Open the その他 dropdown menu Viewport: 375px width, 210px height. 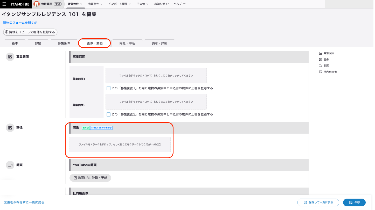point(143,4)
